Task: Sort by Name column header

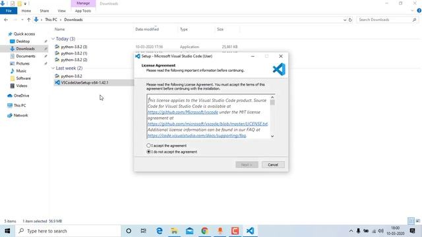Action: point(60,29)
